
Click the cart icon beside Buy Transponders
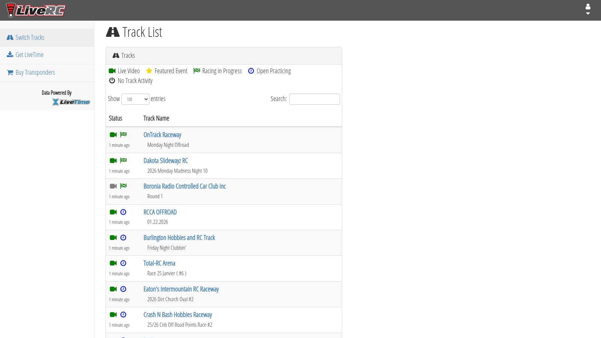[10, 72]
